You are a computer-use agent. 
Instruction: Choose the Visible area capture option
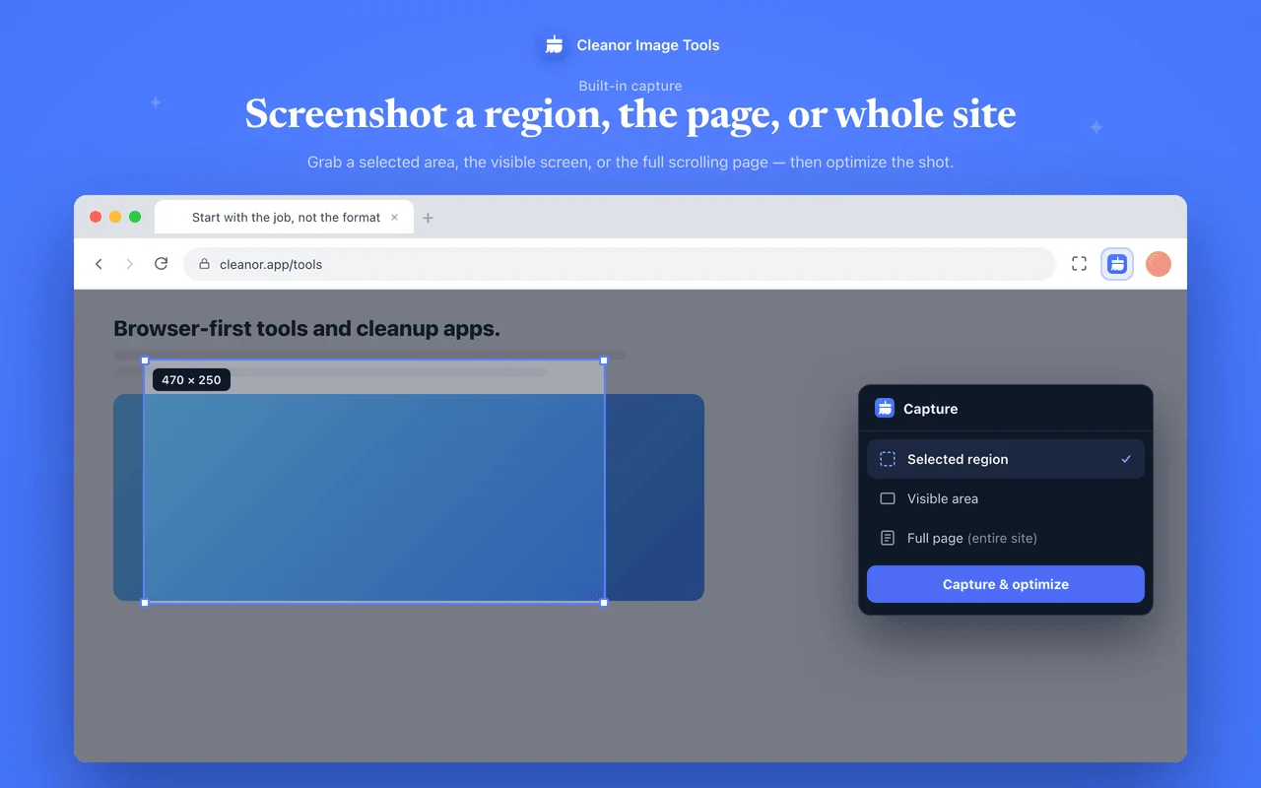click(1006, 498)
